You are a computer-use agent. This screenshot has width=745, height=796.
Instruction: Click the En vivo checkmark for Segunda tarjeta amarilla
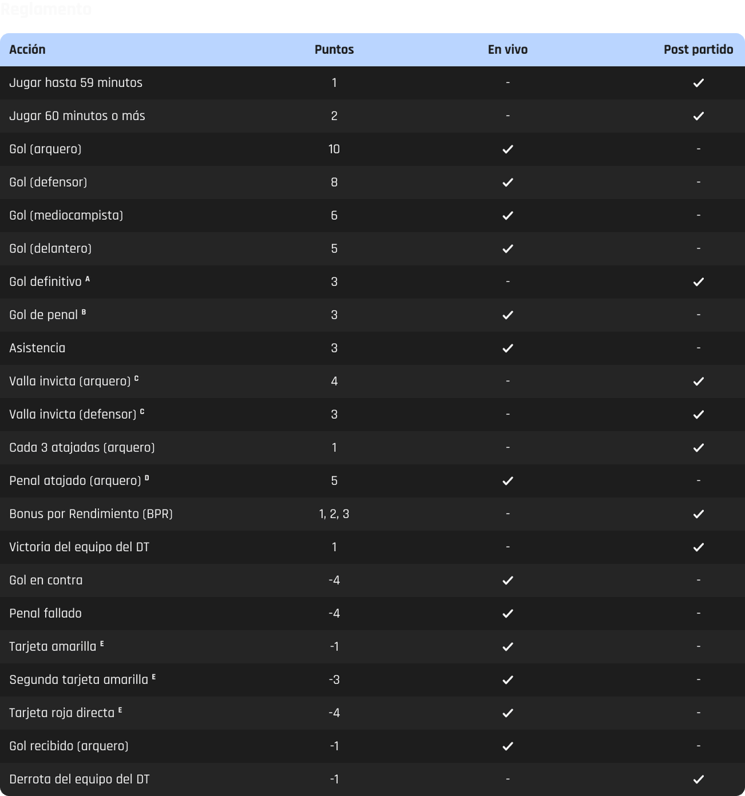508,680
